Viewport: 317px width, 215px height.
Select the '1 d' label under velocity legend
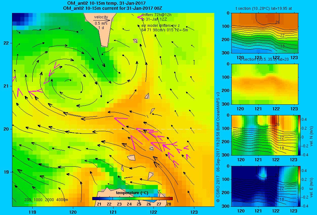[x=101, y=28]
